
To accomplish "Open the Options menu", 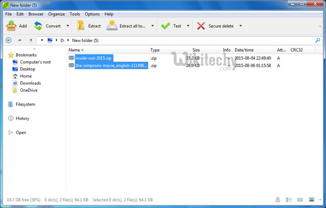I will click(92, 14).
